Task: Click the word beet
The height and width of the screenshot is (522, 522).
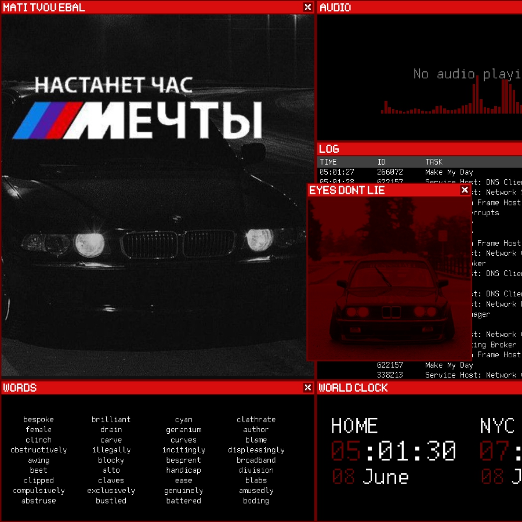Action: coord(39,470)
